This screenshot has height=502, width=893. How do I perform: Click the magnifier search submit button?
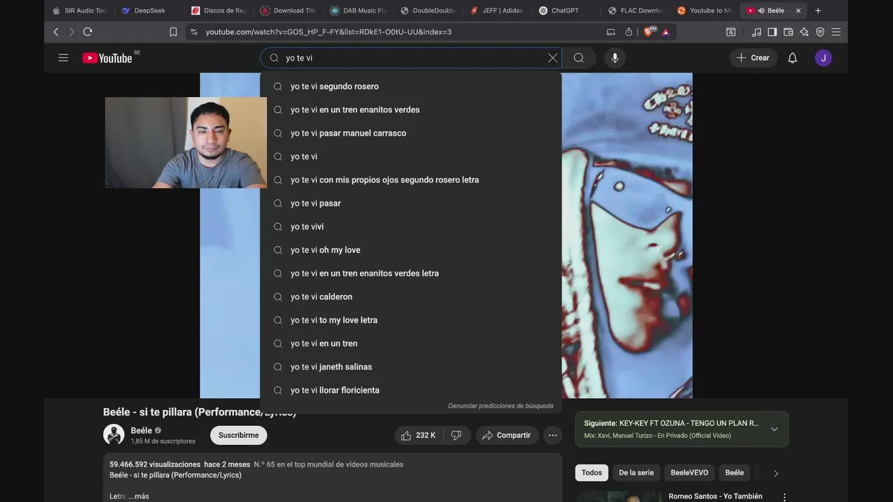pyautogui.click(x=578, y=58)
